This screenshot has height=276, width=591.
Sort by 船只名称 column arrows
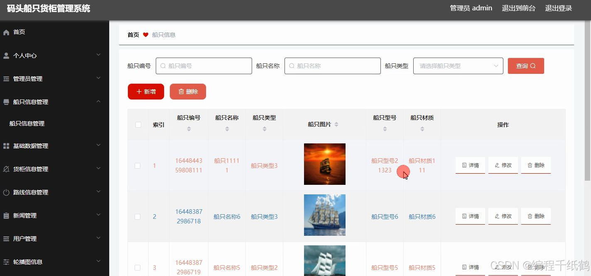(227, 129)
